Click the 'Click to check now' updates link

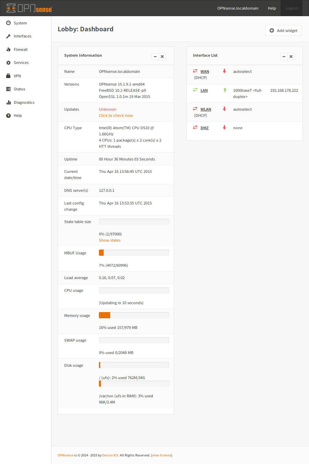[x=116, y=115]
